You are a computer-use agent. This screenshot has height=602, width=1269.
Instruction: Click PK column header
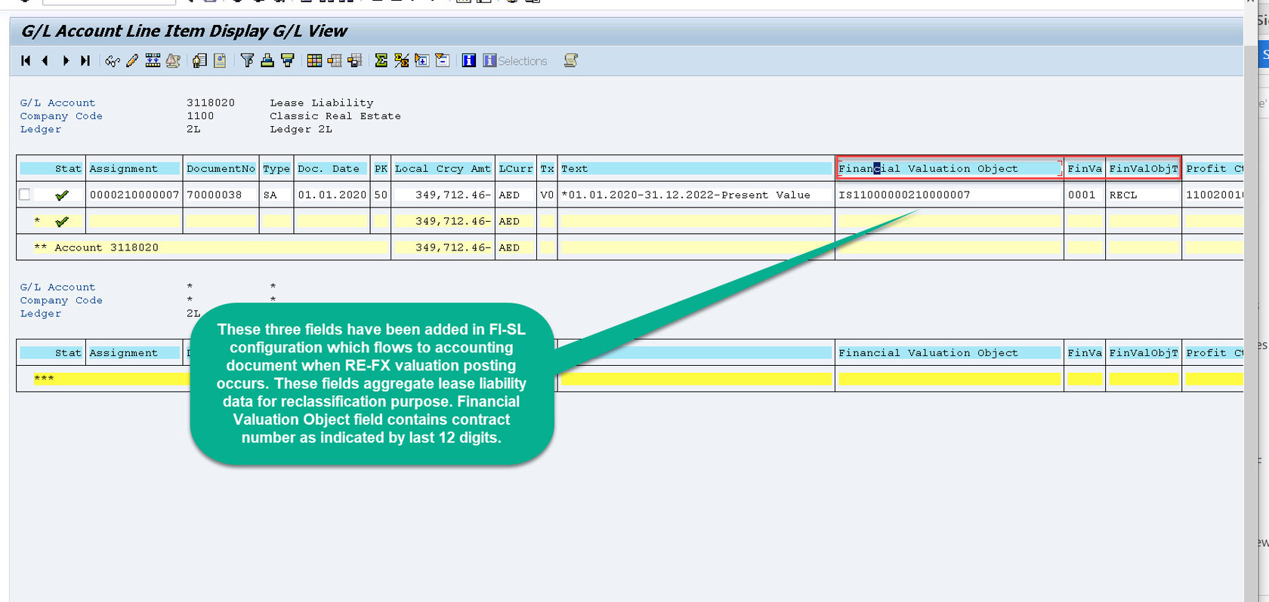pos(381,169)
